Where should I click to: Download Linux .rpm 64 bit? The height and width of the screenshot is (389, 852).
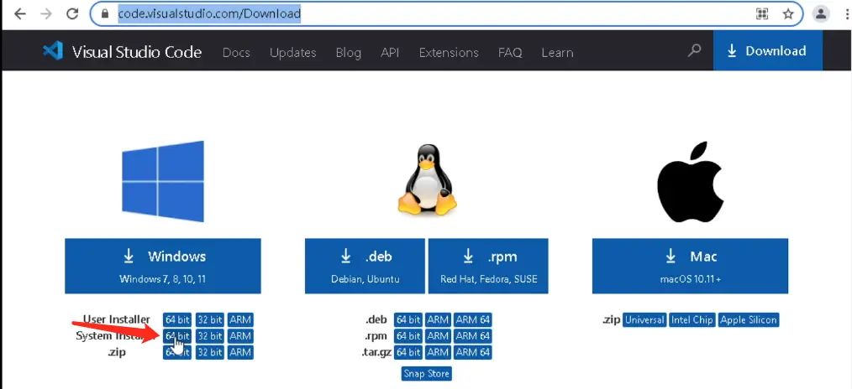click(408, 336)
